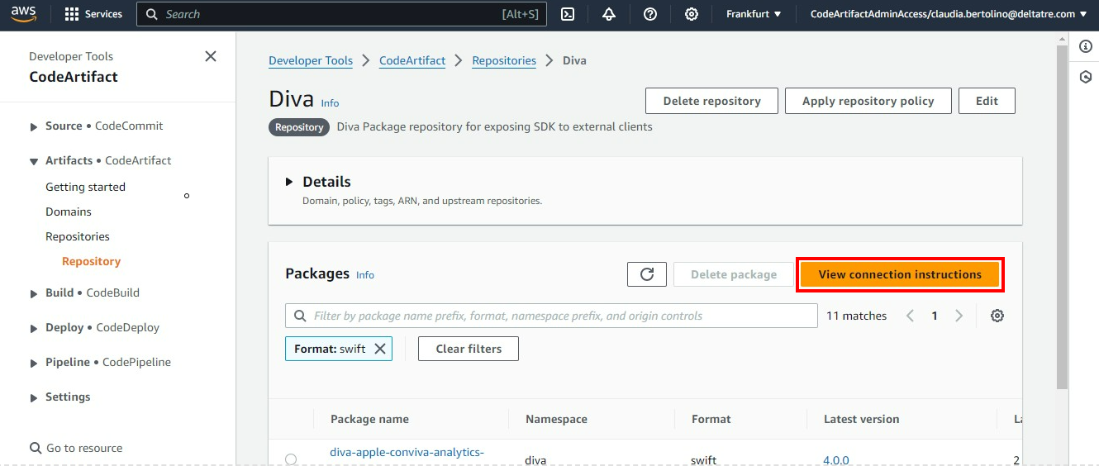Click the page vertical scrollbar

[1063, 215]
